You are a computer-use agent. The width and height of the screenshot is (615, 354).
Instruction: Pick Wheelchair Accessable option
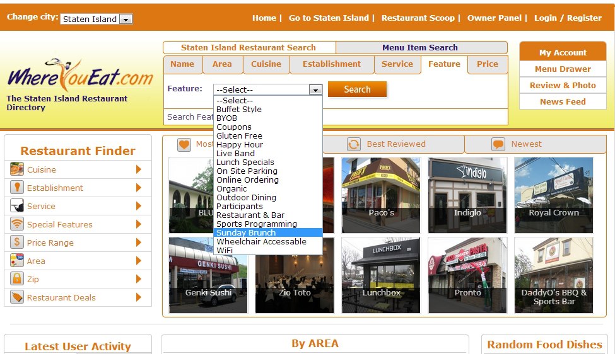click(268, 242)
